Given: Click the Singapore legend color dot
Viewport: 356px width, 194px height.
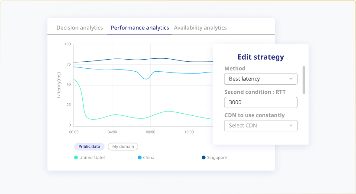Looking at the screenshot, I should [x=204, y=158].
